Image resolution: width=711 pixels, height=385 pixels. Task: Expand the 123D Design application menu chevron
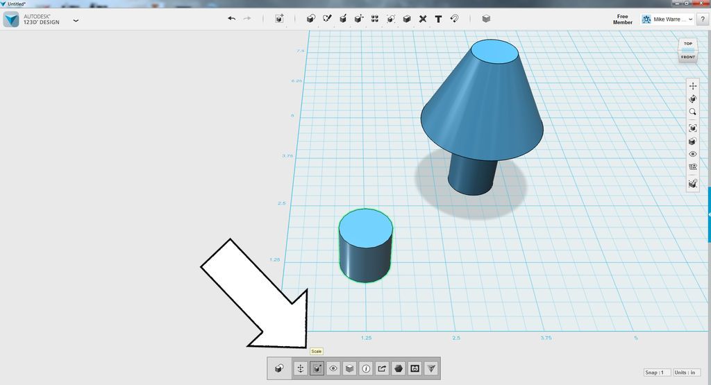pyautogui.click(x=76, y=20)
